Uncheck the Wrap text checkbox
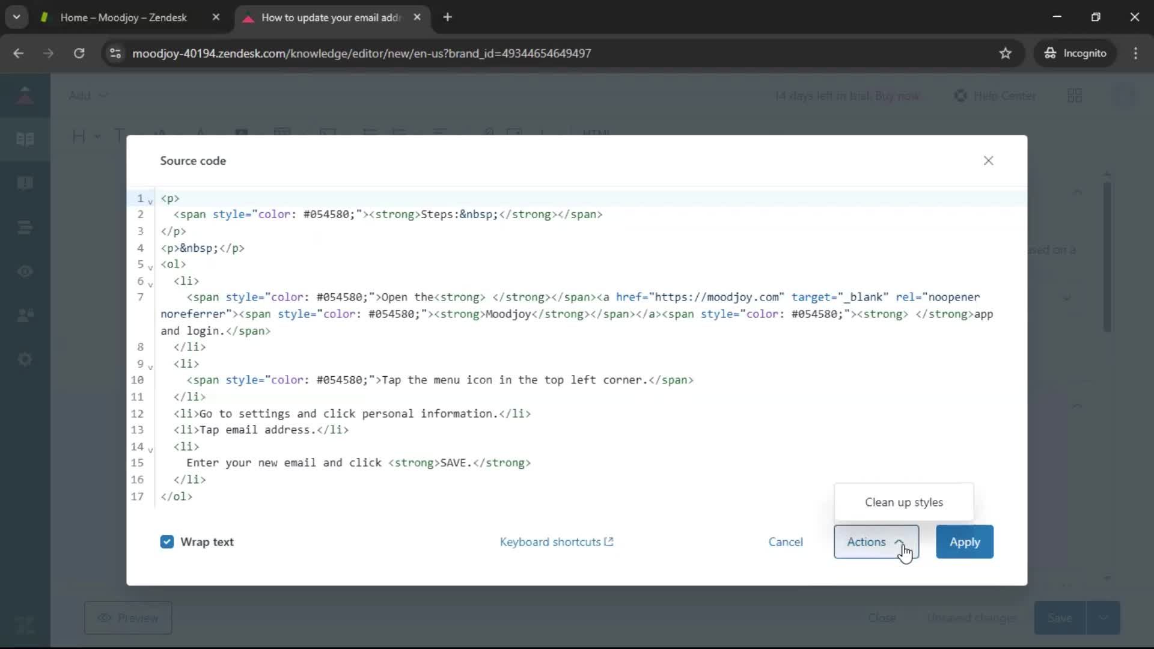 (167, 542)
